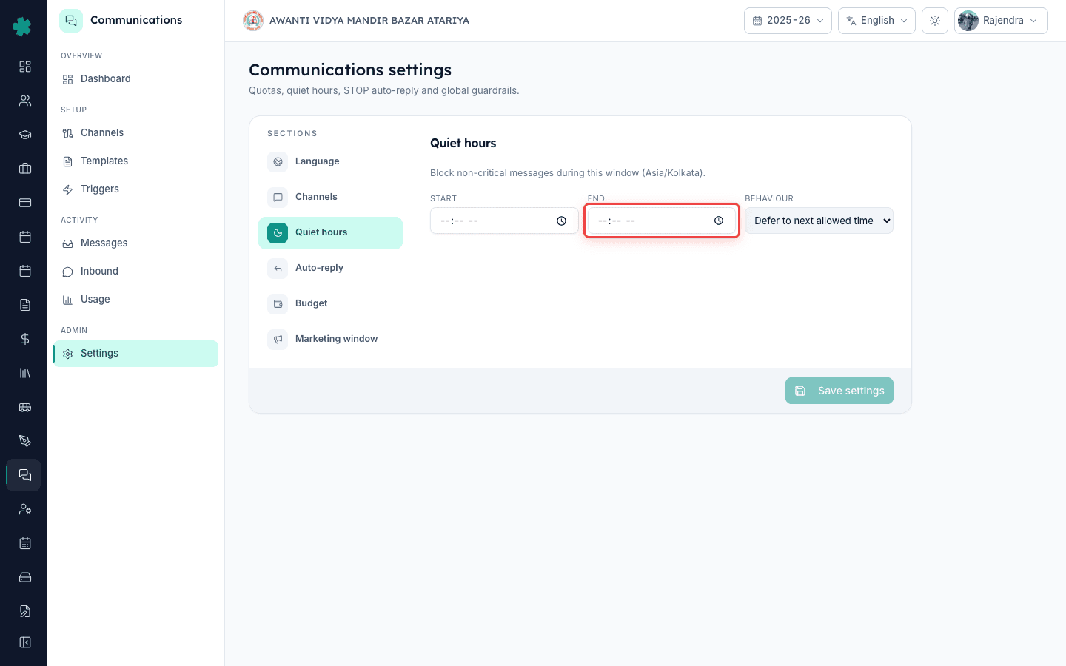This screenshot has width=1066, height=666.
Task: Open Usage in the sidebar
Action: 135,300
